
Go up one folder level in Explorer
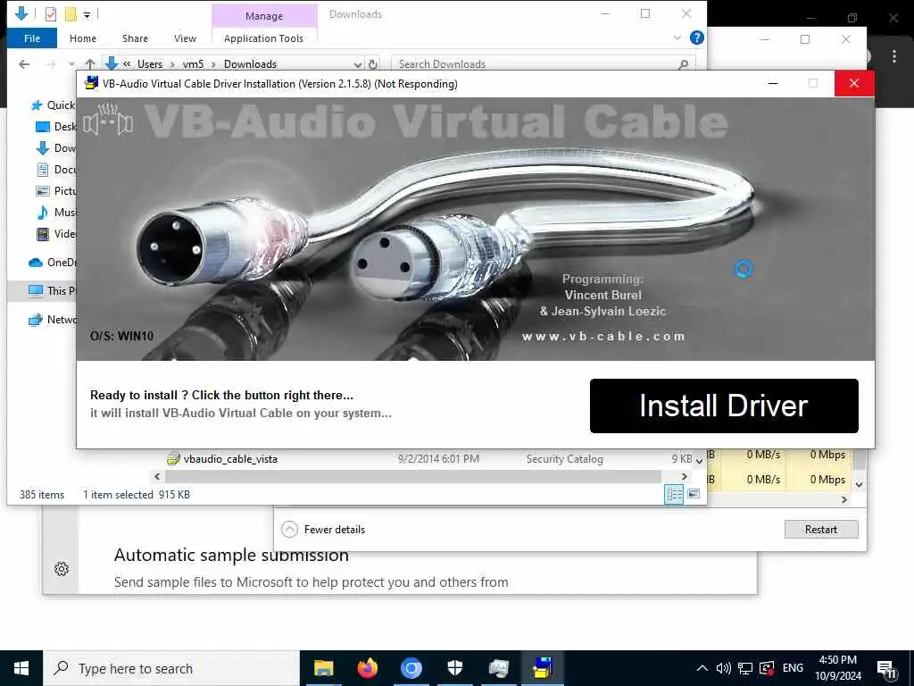(x=90, y=64)
